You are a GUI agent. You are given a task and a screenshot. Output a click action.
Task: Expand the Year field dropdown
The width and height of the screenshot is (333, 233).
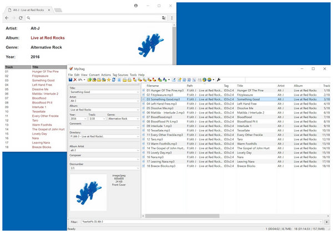click(x=85, y=119)
